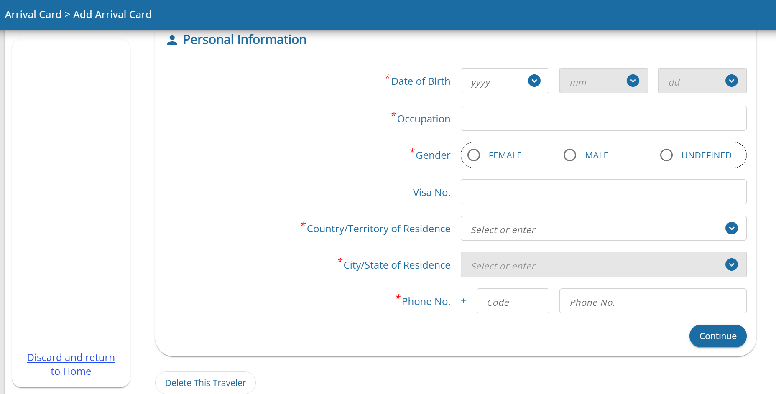The width and height of the screenshot is (776, 394).
Task: Click into the Visa No. field
Action: (603, 192)
